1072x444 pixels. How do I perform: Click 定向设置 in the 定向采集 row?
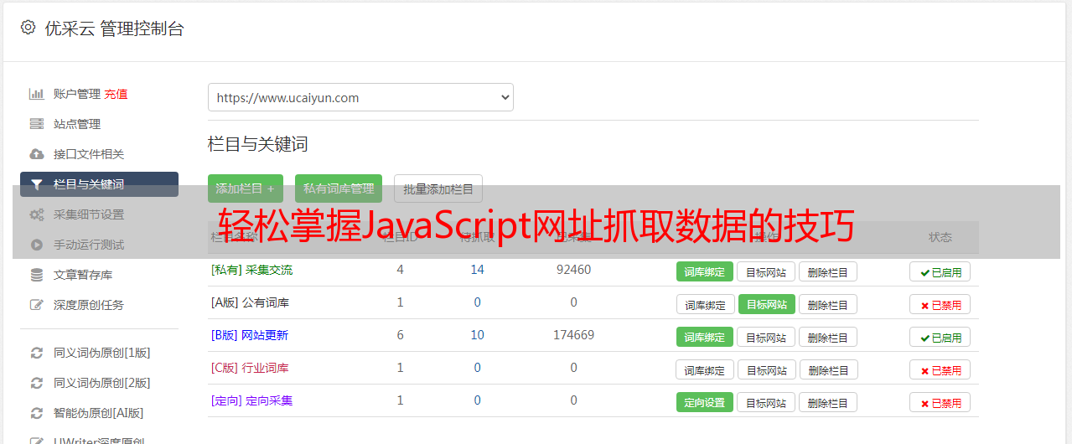point(705,402)
